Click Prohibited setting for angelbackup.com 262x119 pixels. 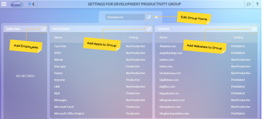coord(238,53)
